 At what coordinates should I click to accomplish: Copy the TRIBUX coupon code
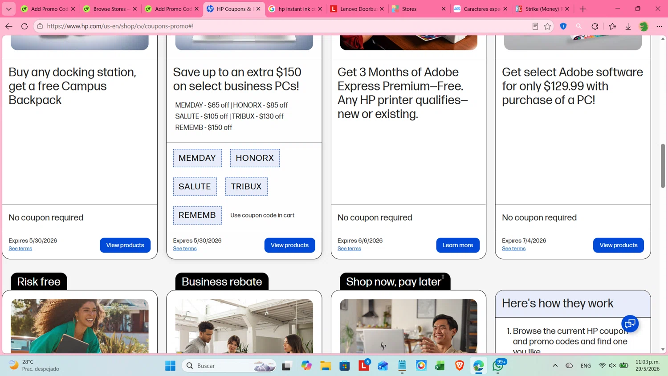click(246, 187)
